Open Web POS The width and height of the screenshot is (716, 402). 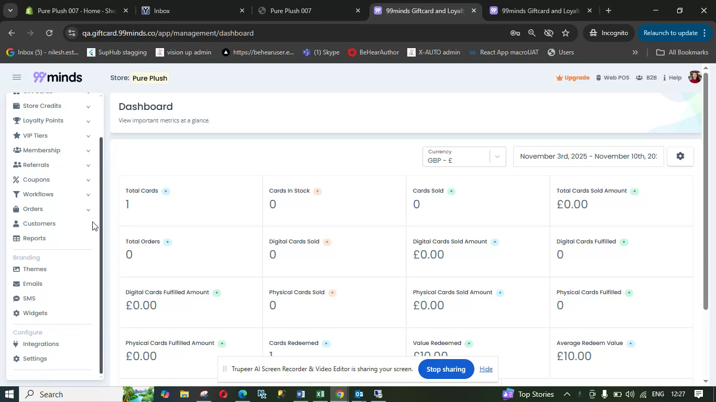point(612,77)
